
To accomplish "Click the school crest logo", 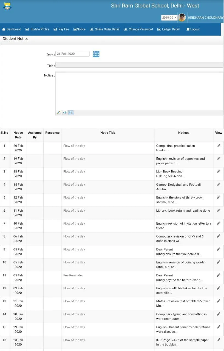I will pyautogui.click(x=7, y=6).
